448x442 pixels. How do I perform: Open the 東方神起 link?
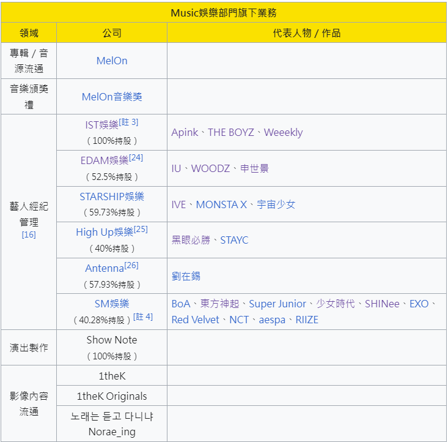pyautogui.click(x=219, y=304)
